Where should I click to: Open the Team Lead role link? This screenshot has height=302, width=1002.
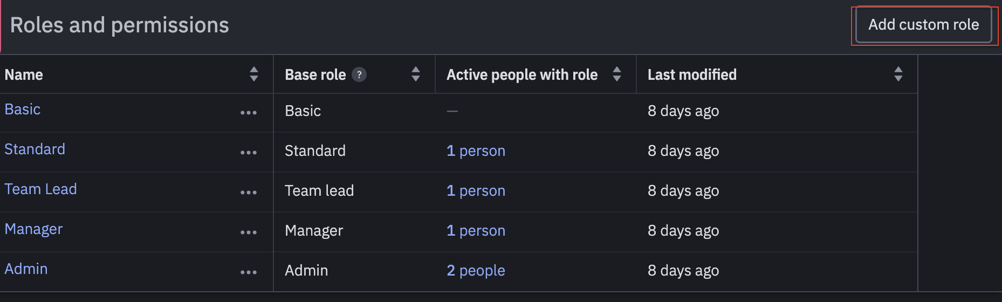tap(41, 189)
